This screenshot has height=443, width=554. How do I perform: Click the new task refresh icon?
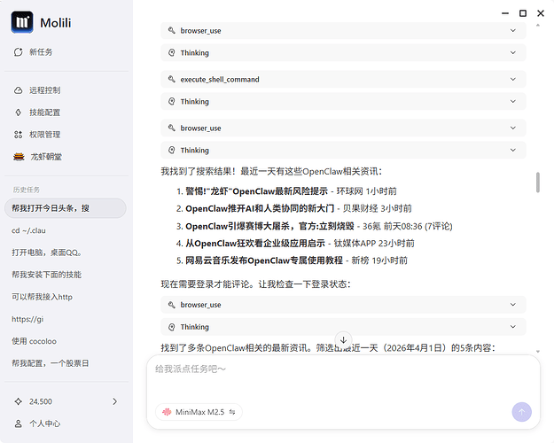pyautogui.click(x=18, y=52)
